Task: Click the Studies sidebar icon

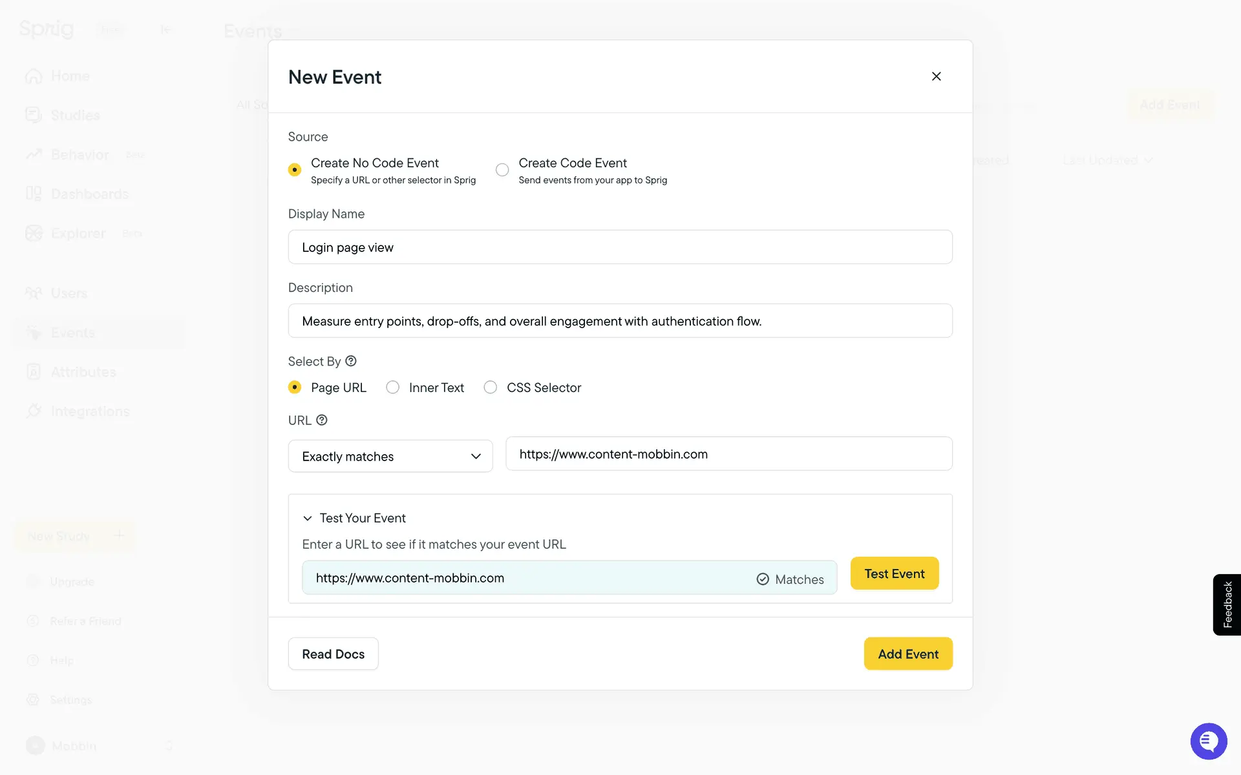Action: (34, 115)
